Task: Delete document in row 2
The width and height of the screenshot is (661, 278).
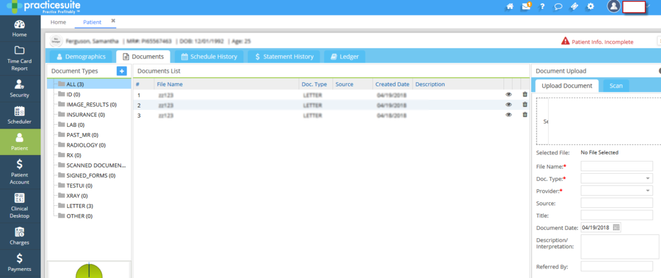Action: point(525,104)
